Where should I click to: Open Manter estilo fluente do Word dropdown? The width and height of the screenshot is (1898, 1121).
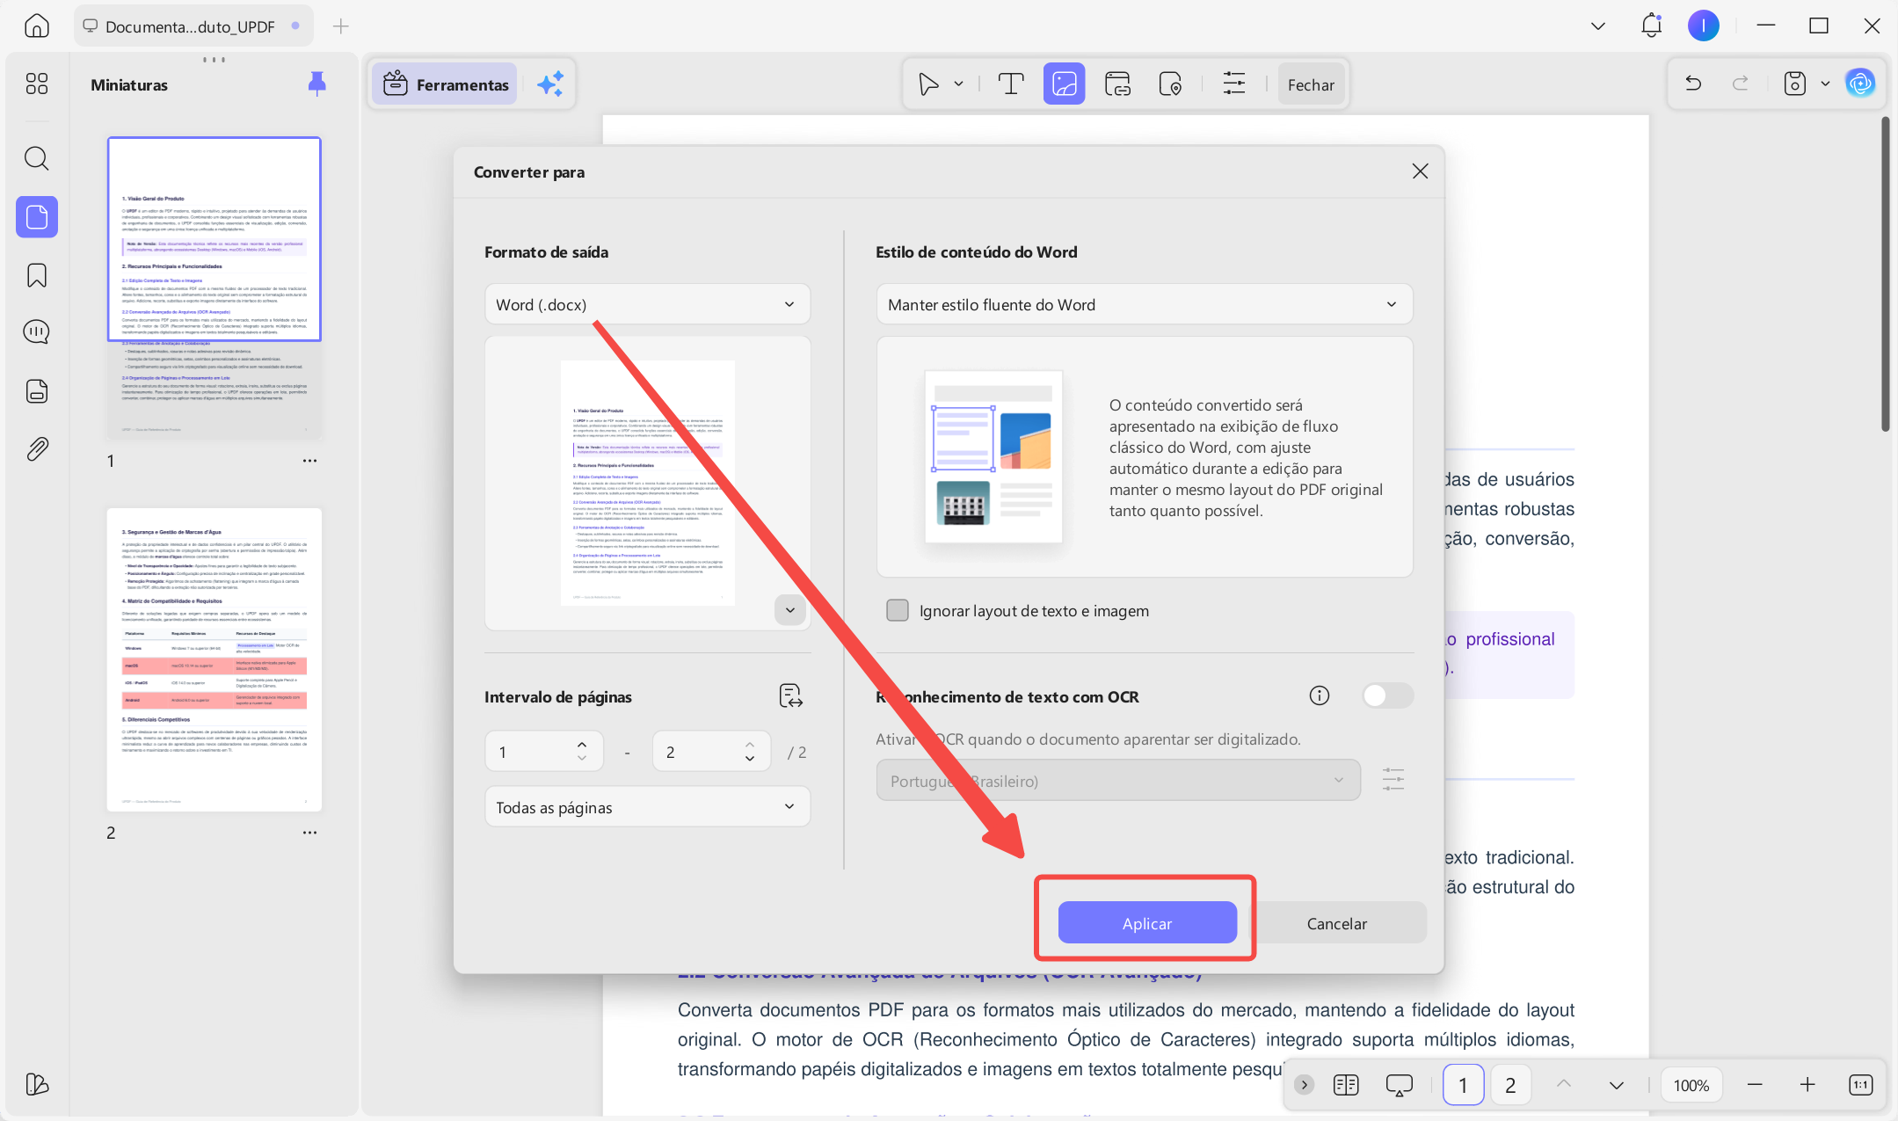[1144, 304]
